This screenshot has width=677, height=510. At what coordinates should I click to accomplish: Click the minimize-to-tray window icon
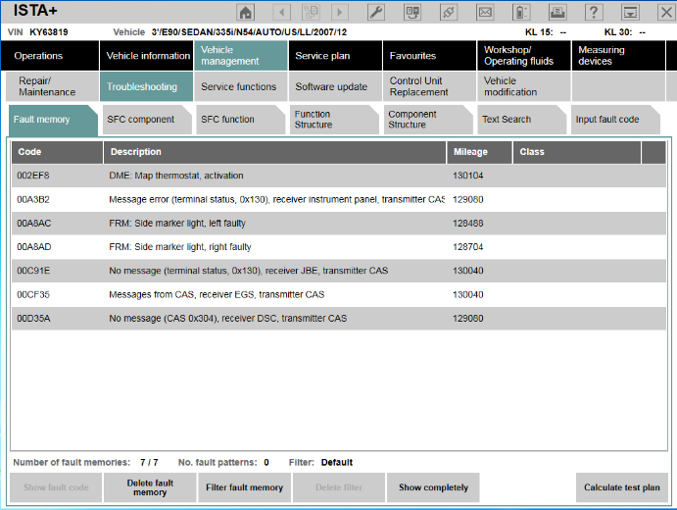(x=630, y=12)
